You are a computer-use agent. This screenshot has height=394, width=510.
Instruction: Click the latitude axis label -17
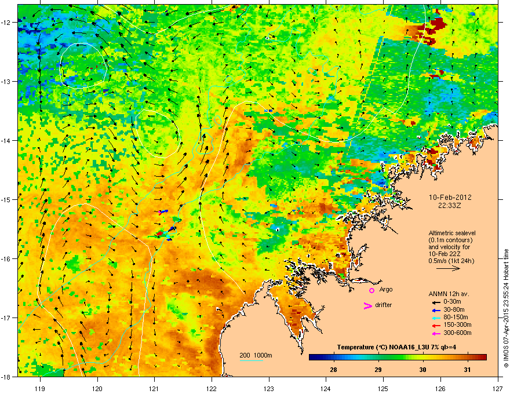coord(6,318)
